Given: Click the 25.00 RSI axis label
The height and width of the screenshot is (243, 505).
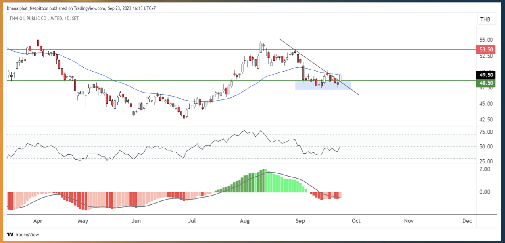Looking at the screenshot, I should (486, 161).
